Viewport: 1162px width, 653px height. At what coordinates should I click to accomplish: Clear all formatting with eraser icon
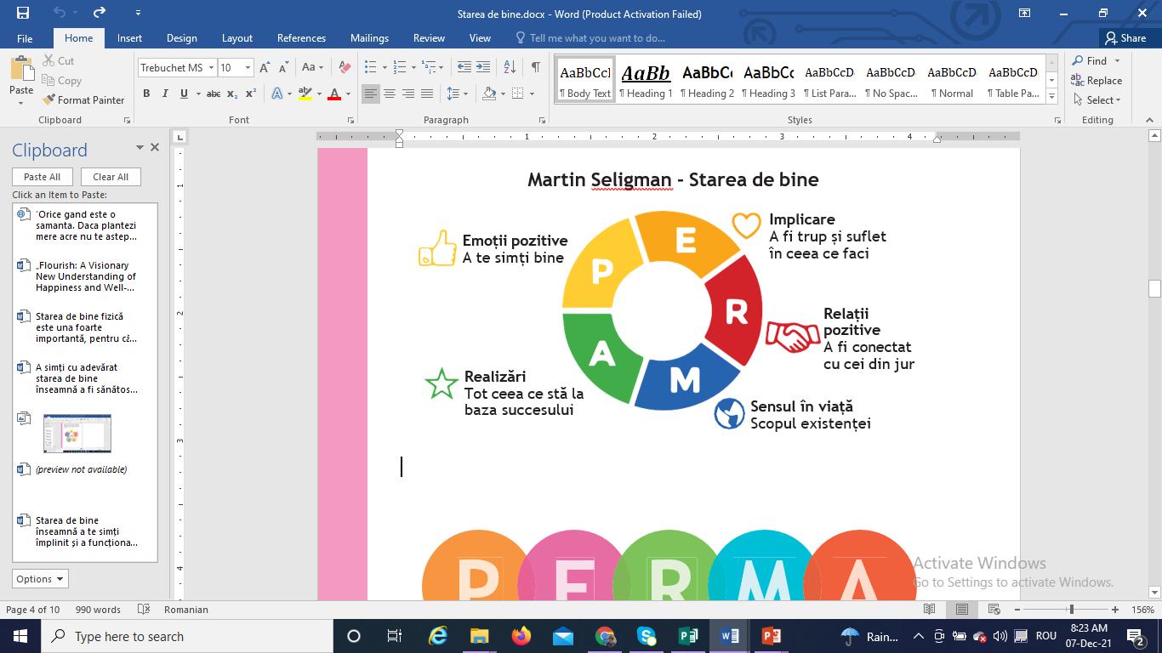coord(345,67)
